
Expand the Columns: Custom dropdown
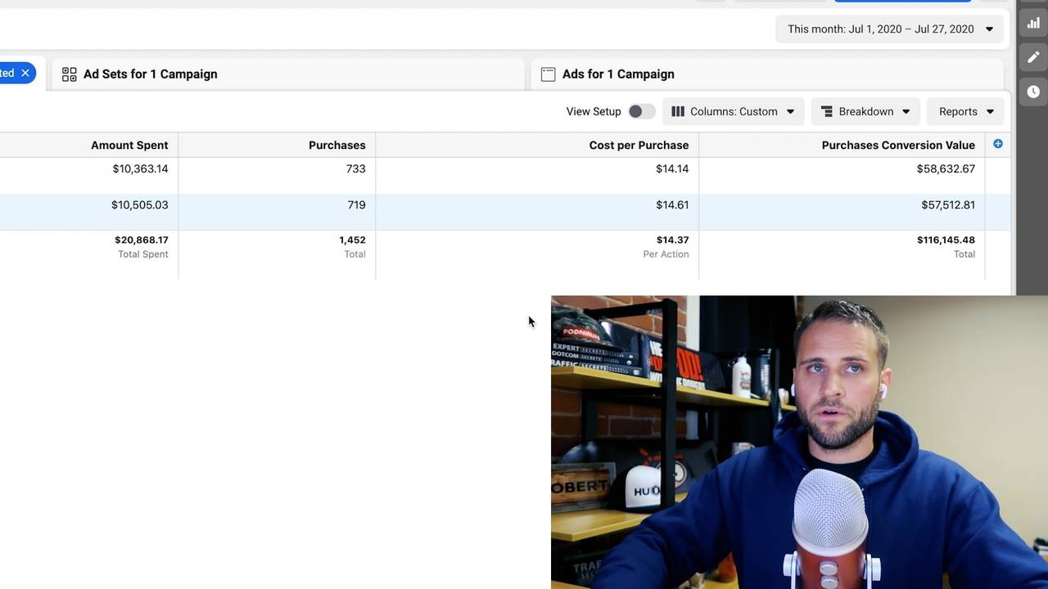[x=733, y=111]
